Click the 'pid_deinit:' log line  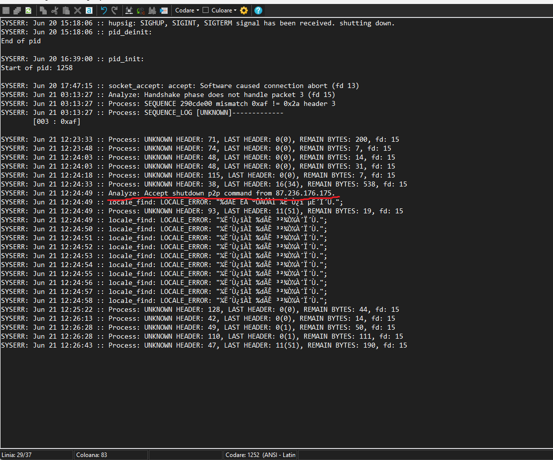[76, 32]
